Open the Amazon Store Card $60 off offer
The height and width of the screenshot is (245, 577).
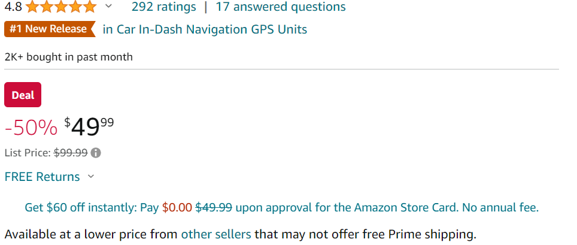click(x=281, y=208)
